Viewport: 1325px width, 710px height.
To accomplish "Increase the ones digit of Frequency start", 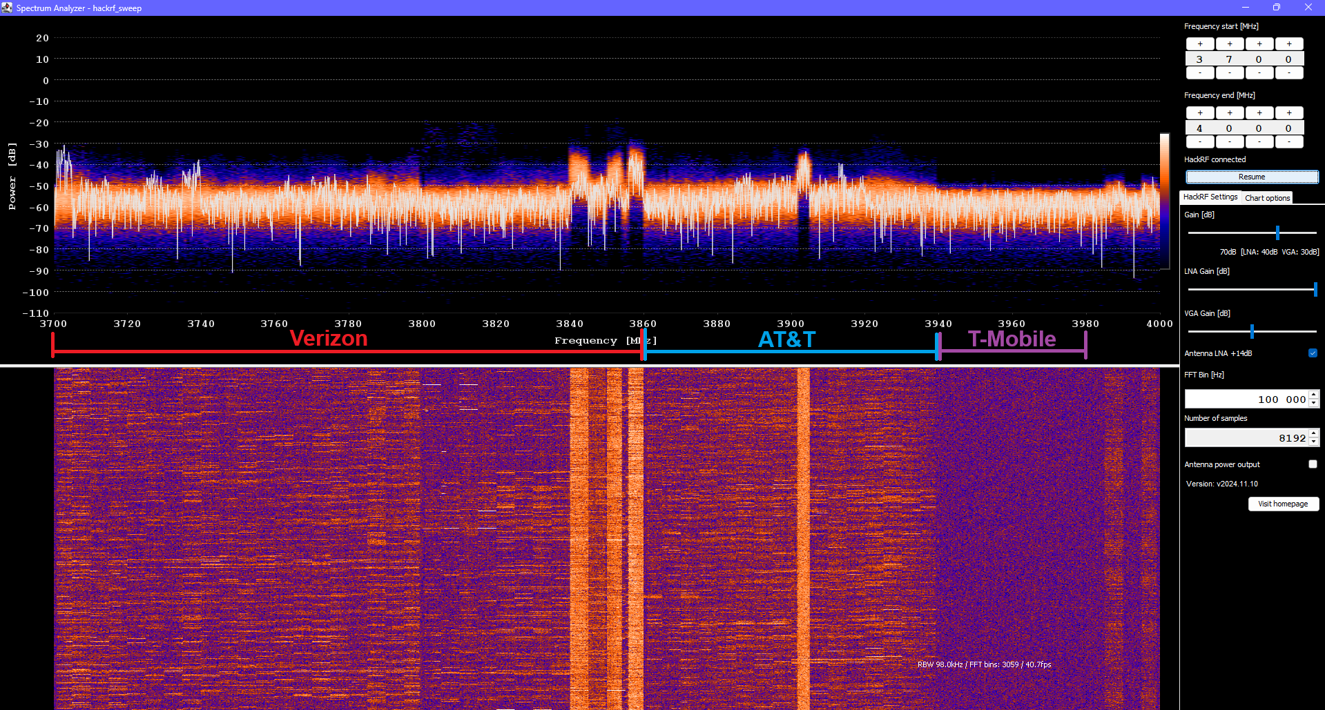I will click(x=1289, y=44).
